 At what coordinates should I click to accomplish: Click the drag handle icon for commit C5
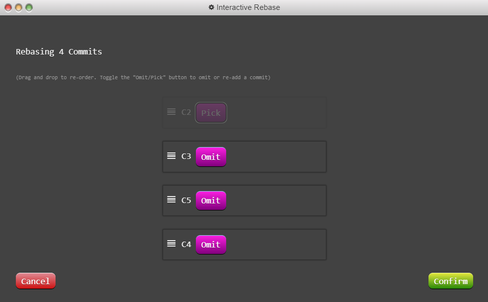pos(171,200)
